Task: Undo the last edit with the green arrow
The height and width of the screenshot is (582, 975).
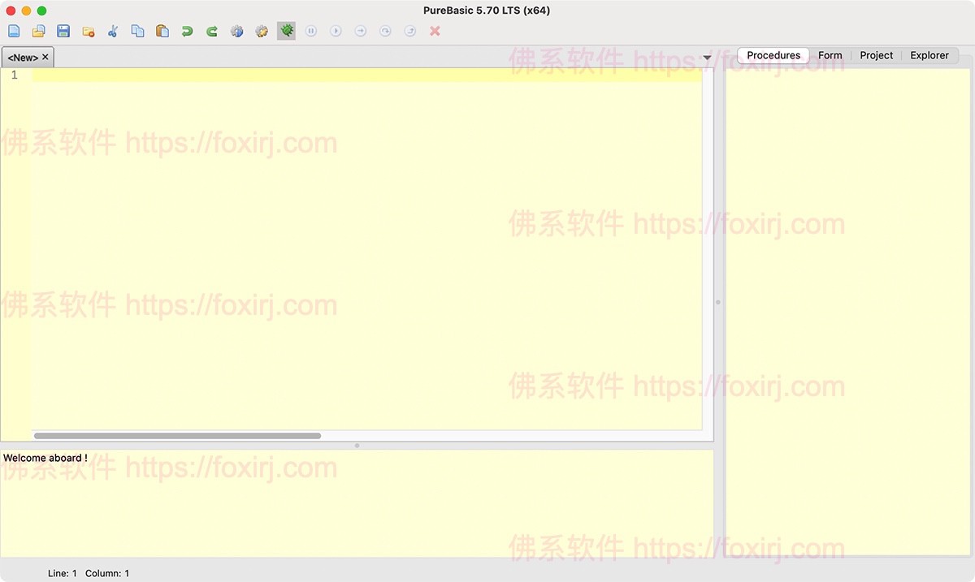Action: [x=187, y=31]
